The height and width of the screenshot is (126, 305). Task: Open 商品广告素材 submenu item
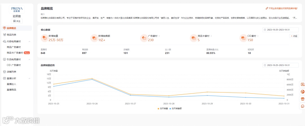14,47
